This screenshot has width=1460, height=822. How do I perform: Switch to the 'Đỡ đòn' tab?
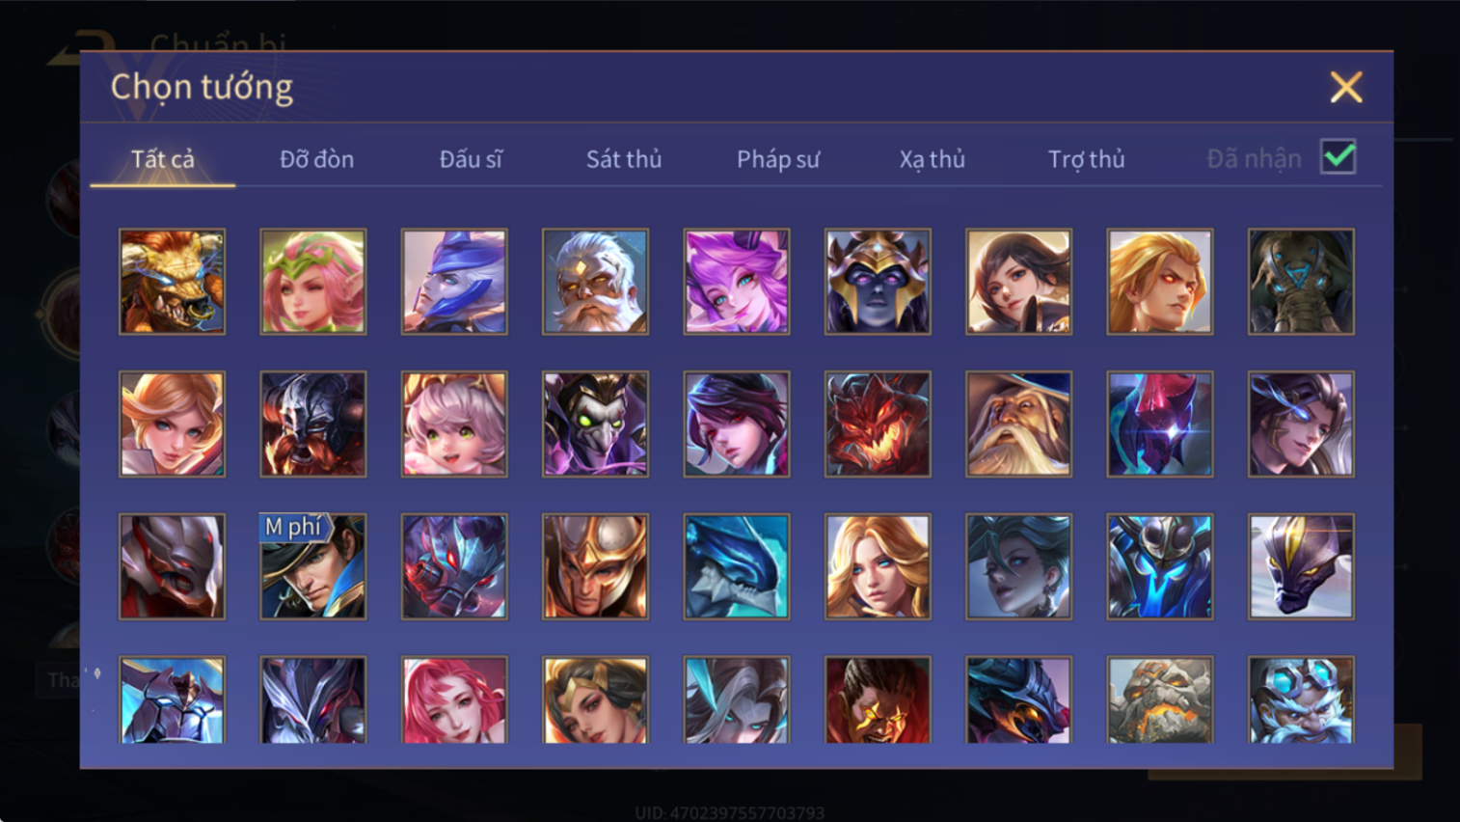[316, 159]
